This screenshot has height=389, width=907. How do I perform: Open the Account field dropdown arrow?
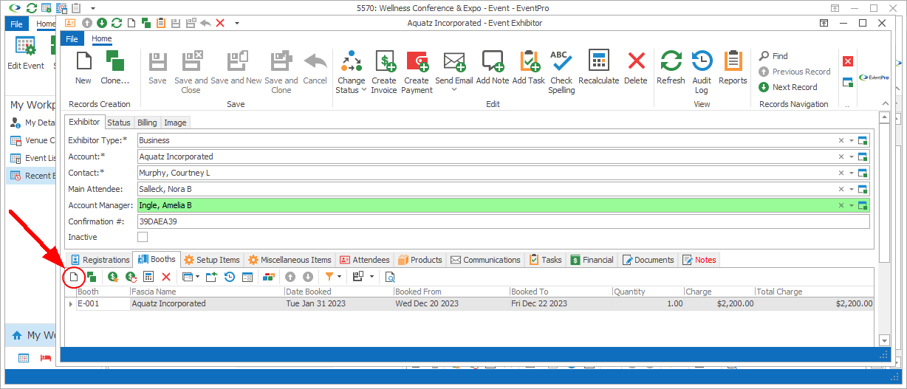(851, 156)
